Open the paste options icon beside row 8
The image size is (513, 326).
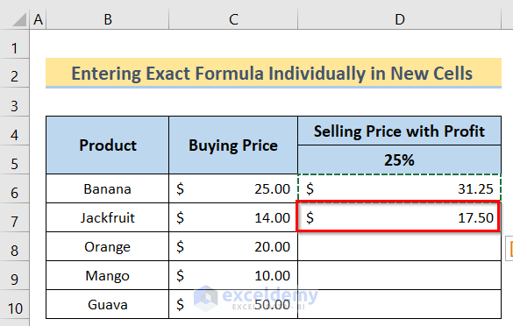click(x=509, y=249)
